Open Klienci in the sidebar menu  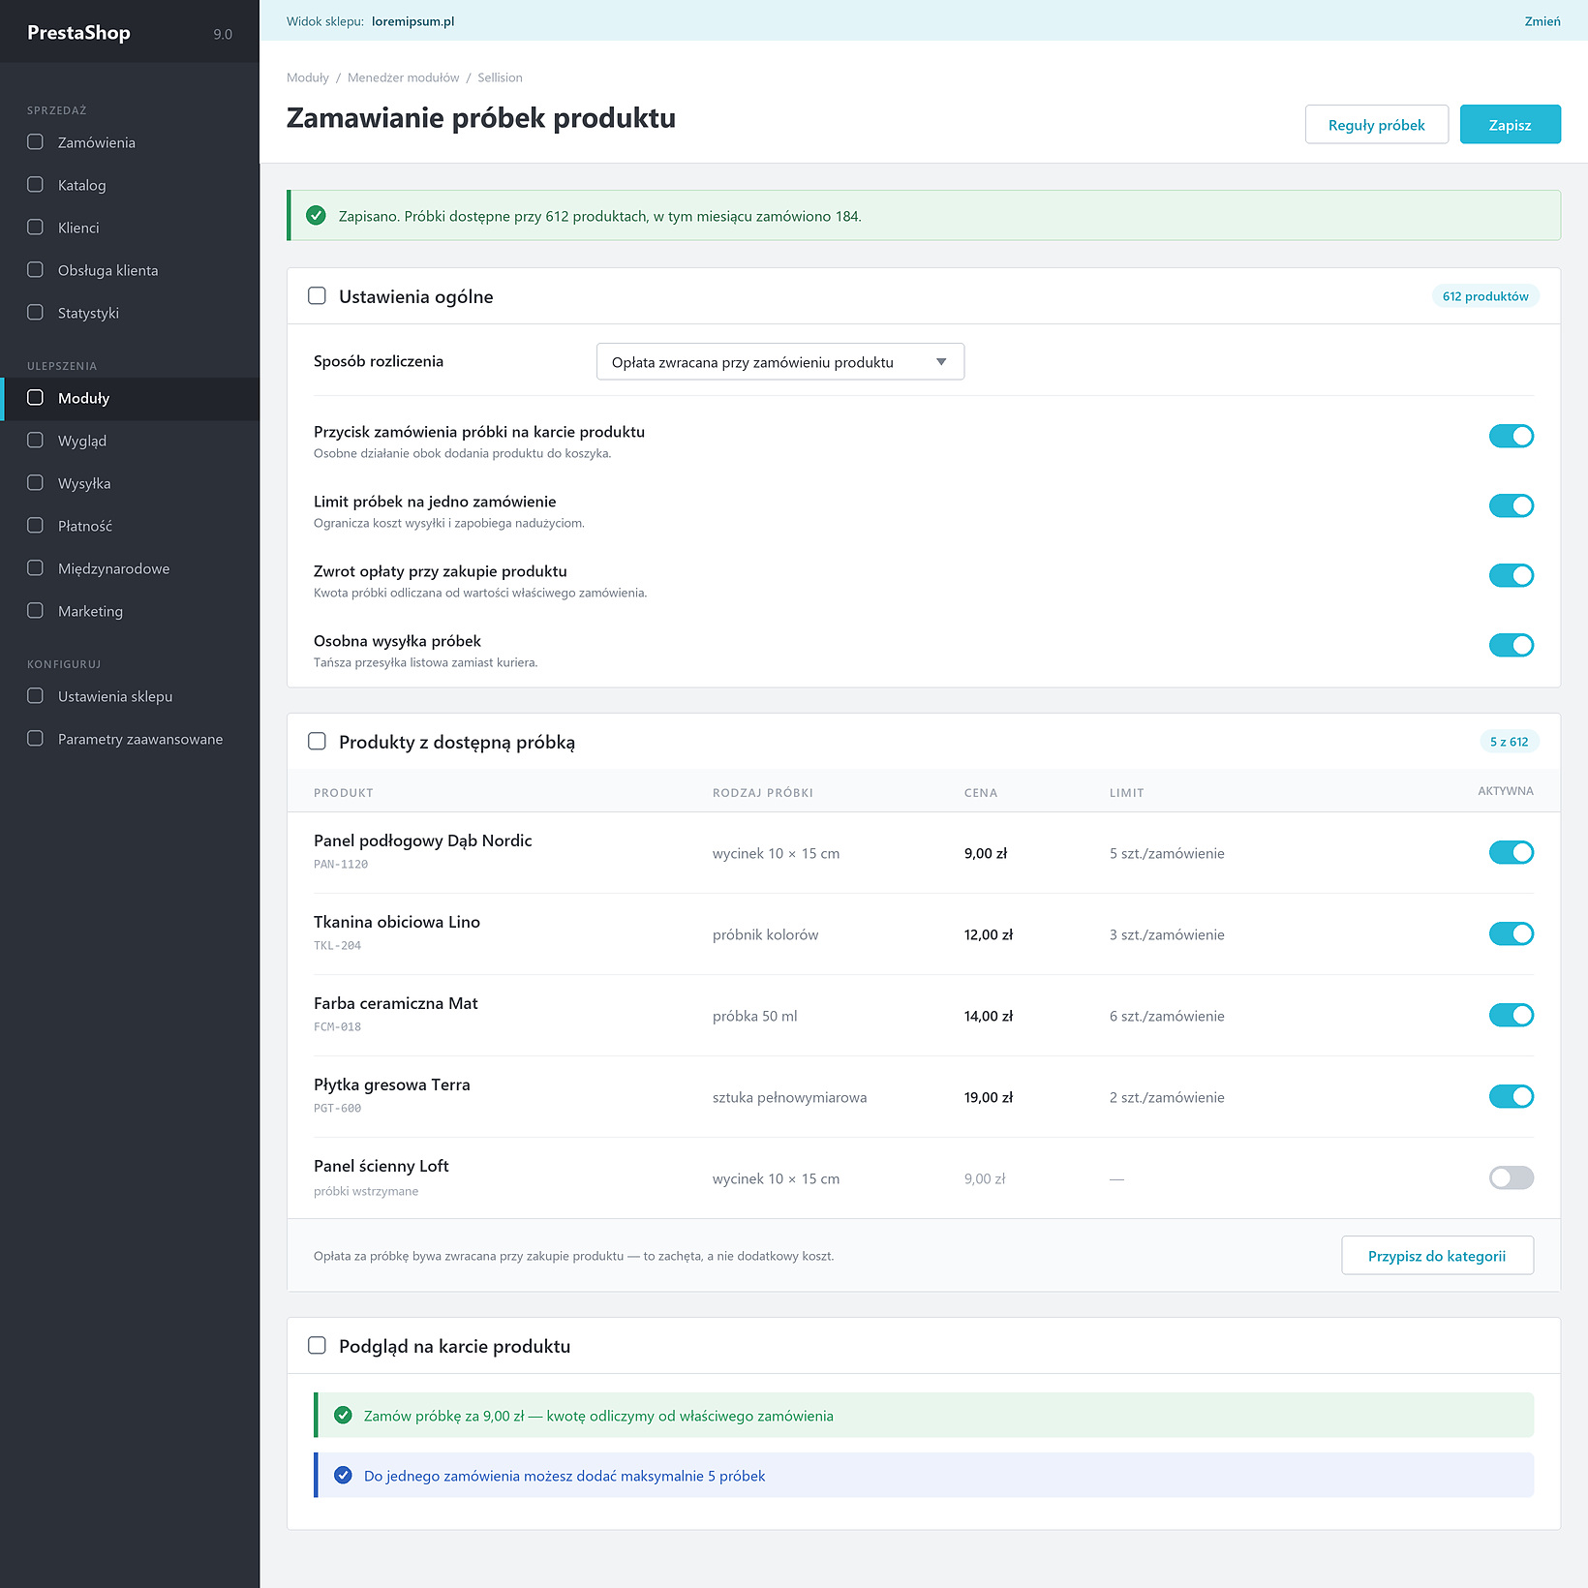[130, 228]
